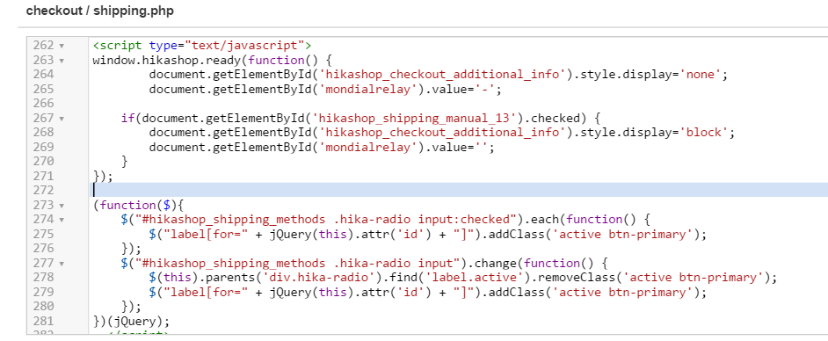Click the 'checkout / shipping.php' file title
Image resolution: width=828 pixels, height=341 pixels.
[x=100, y=11]
